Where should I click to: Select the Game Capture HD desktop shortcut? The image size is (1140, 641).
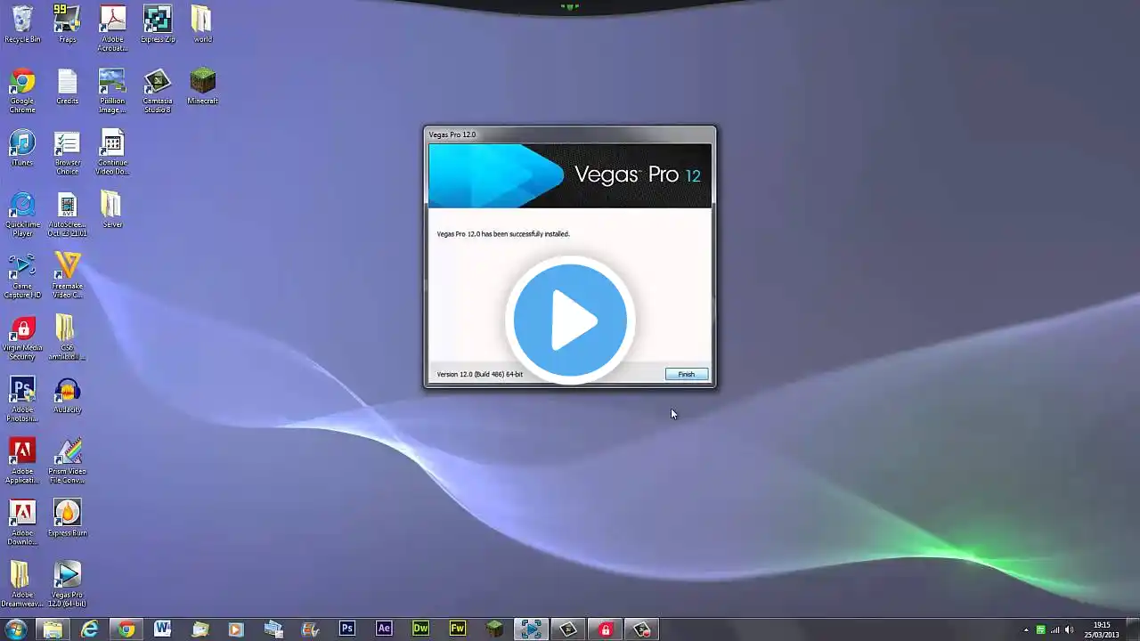tap(22, 276)
